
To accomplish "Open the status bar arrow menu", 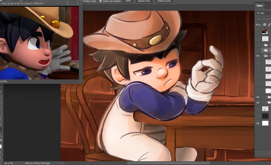I will [62, 163].
